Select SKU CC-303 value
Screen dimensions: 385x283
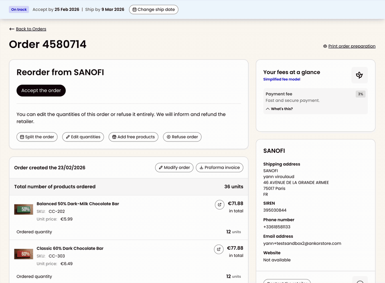point(57,256)
